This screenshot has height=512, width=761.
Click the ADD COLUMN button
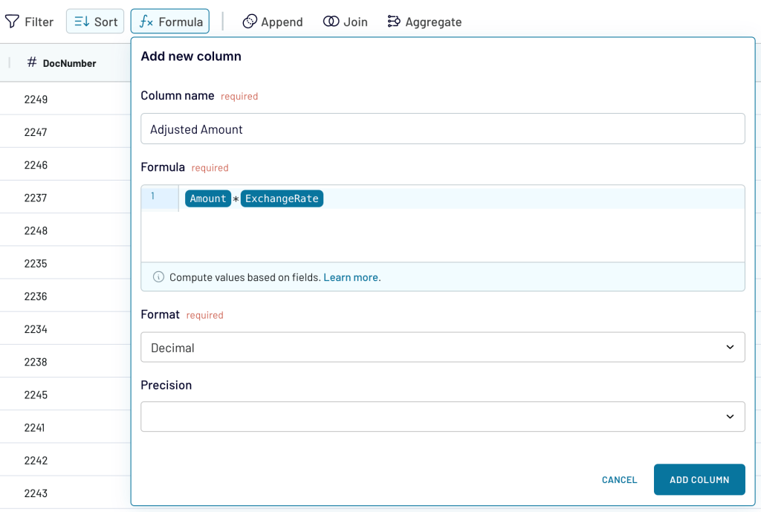[x=699, y=479]
